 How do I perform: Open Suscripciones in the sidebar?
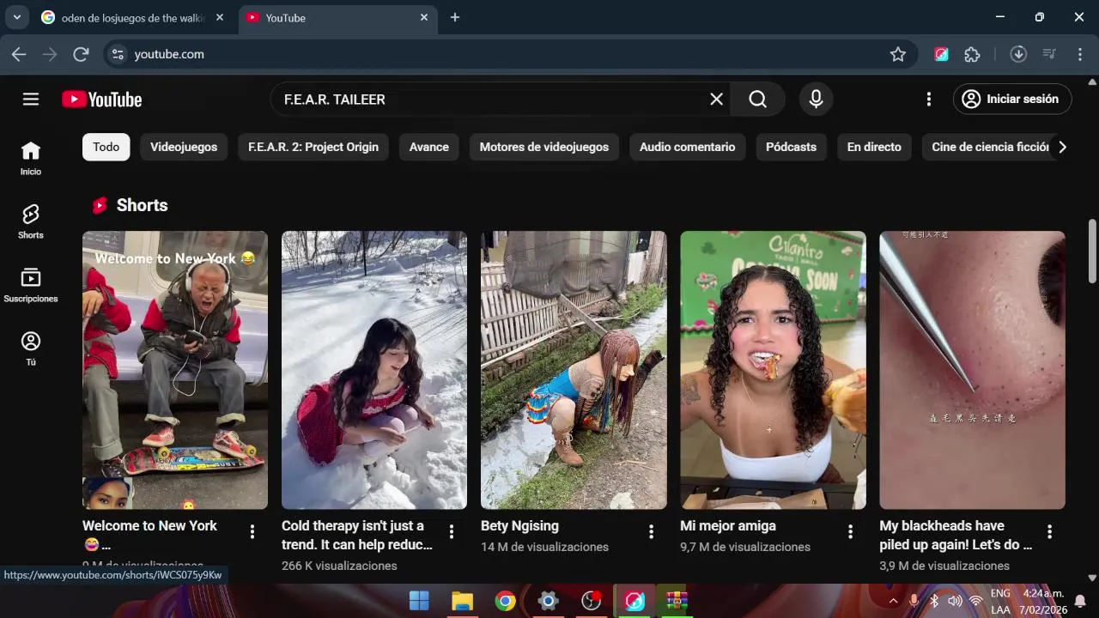[x=31, y=286]
